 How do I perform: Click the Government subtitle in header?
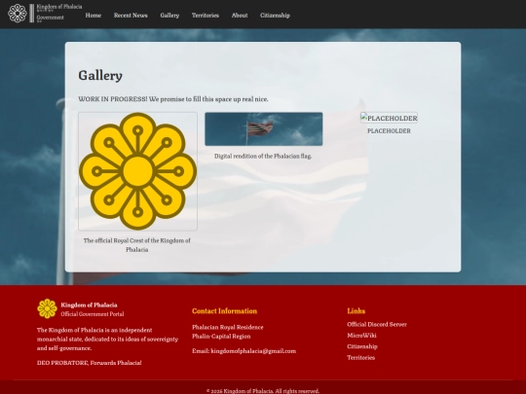[x=50, y=18]
